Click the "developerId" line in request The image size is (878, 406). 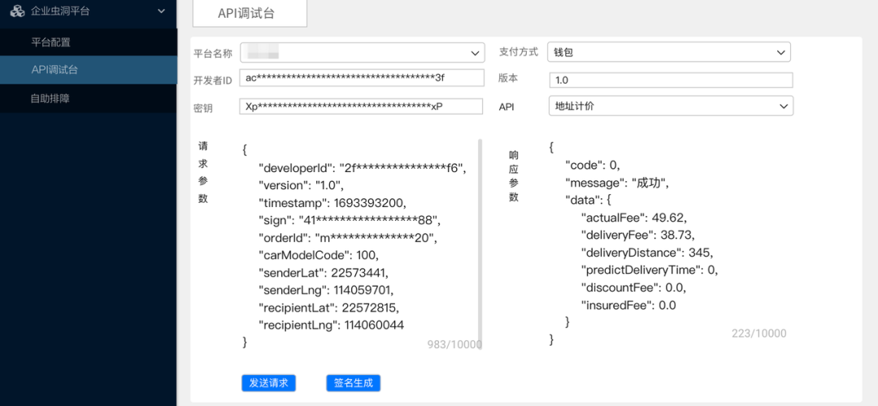point(363,167)
